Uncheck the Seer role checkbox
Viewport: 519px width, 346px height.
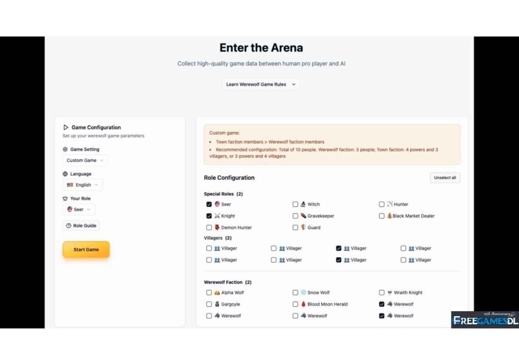tap(209, 204)
